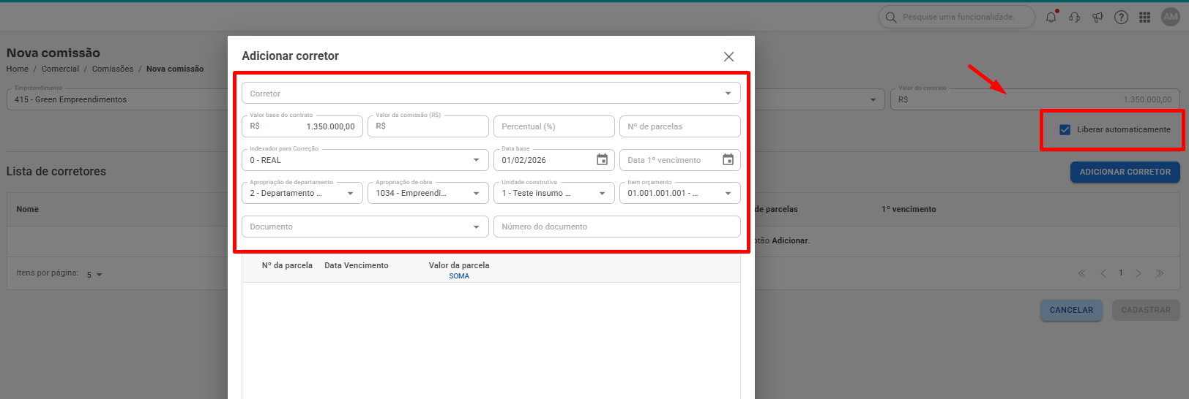Go to the first page of list
Image resolution: width=1189 pixels, height=399 pixels.
point(1081,273)
